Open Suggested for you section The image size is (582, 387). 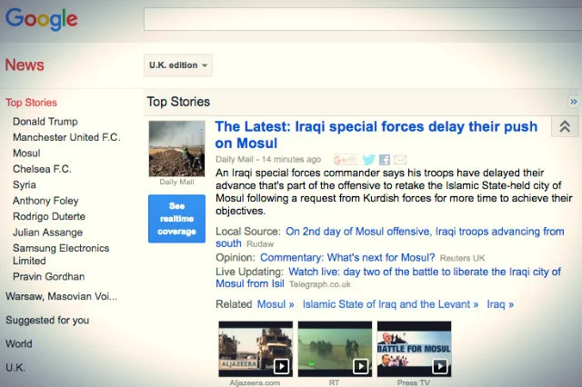(47, 321)
